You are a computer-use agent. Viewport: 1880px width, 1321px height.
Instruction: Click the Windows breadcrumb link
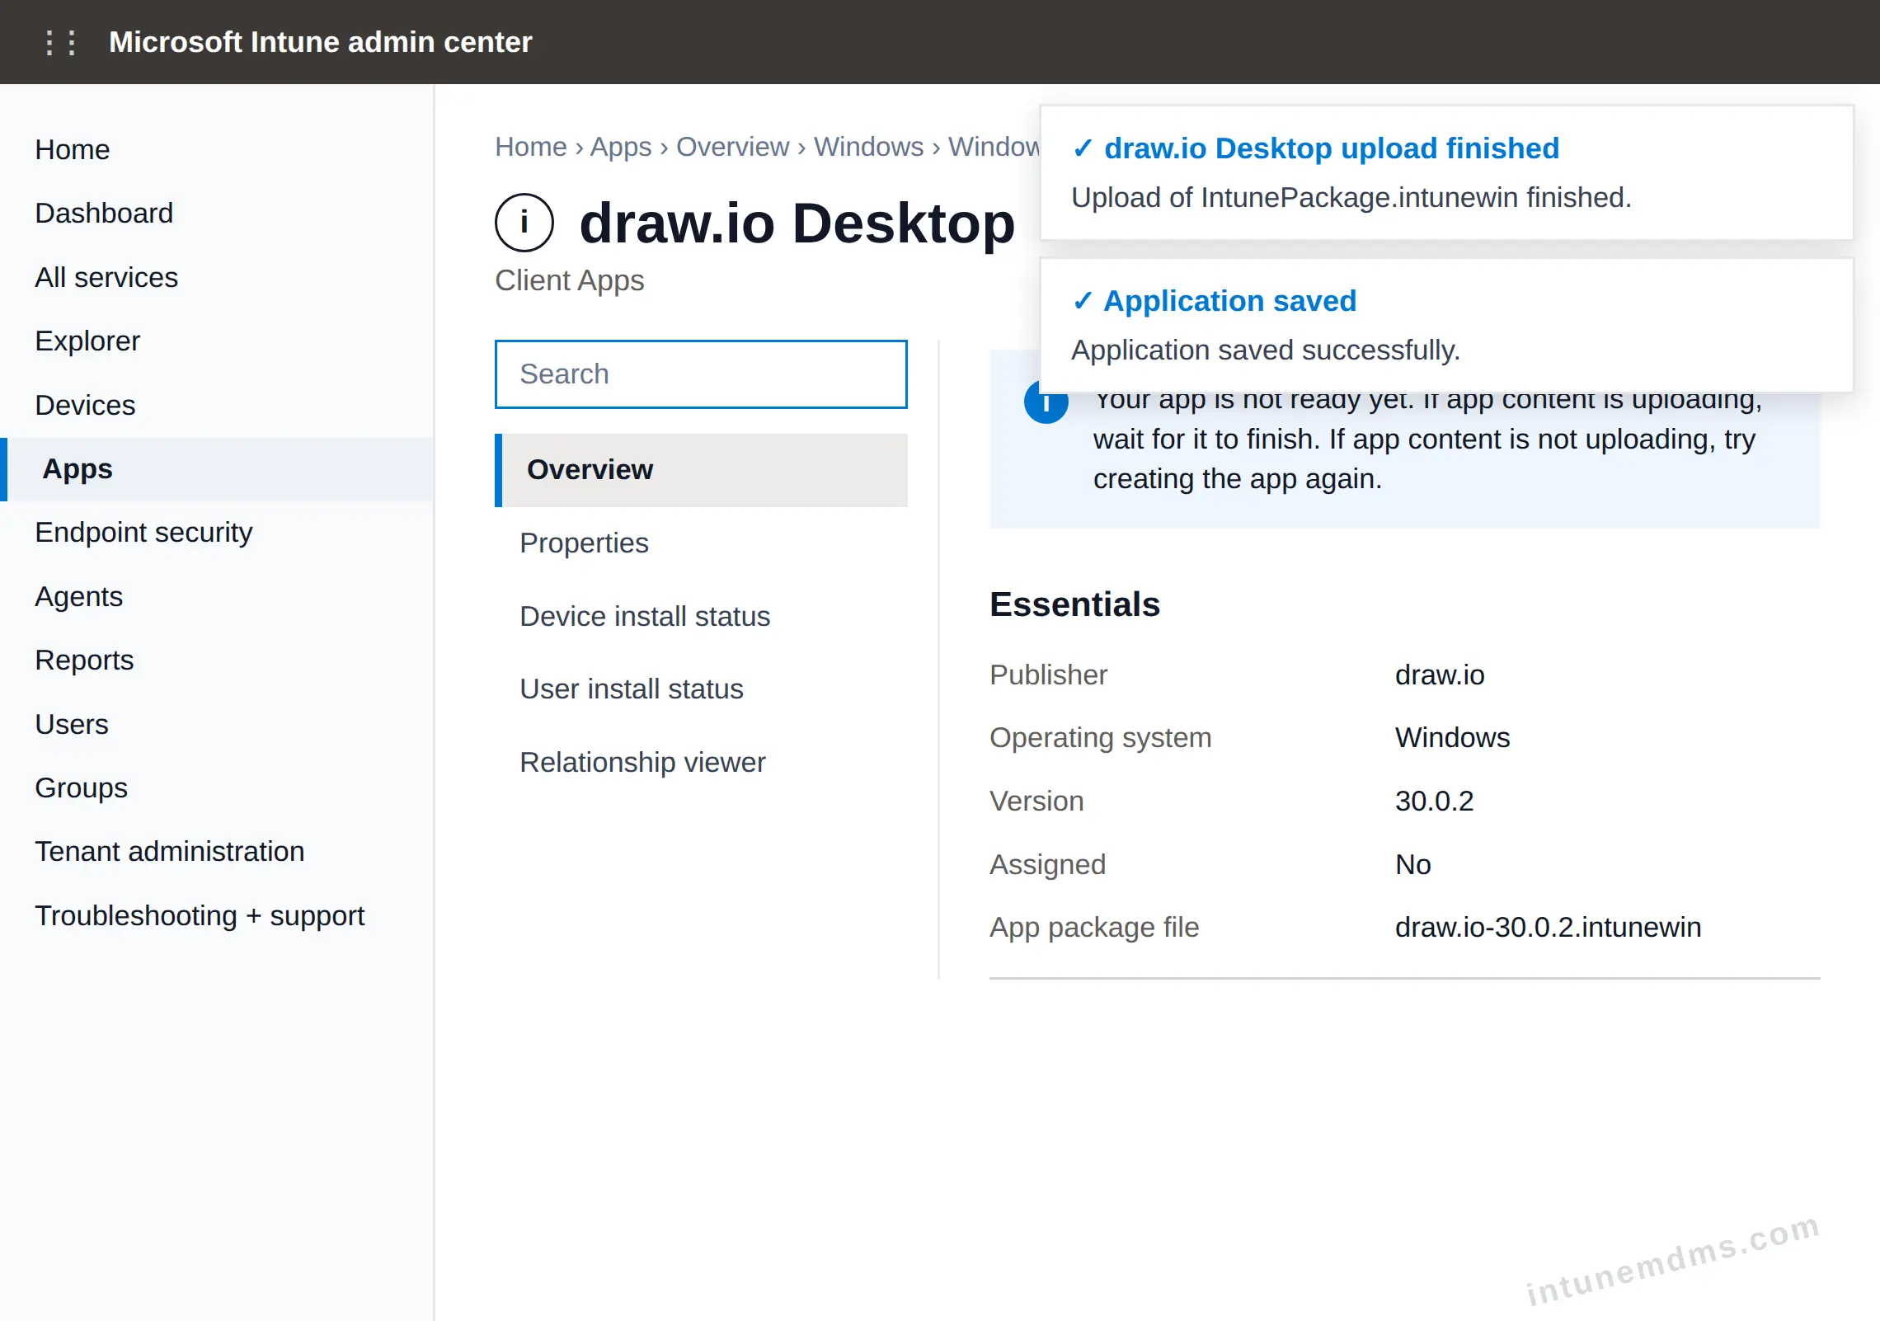point(869,147)
